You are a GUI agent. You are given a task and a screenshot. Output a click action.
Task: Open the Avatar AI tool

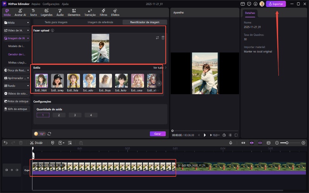pyautogui.click(x=20, y=12)
